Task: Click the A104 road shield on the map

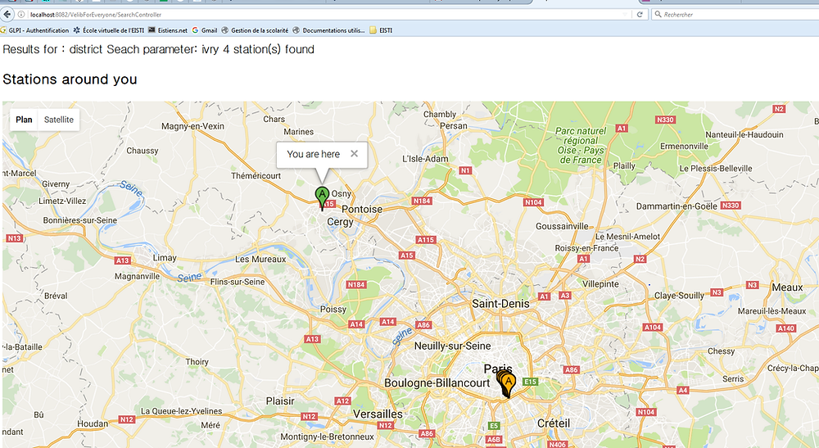Action: point(653,327)
